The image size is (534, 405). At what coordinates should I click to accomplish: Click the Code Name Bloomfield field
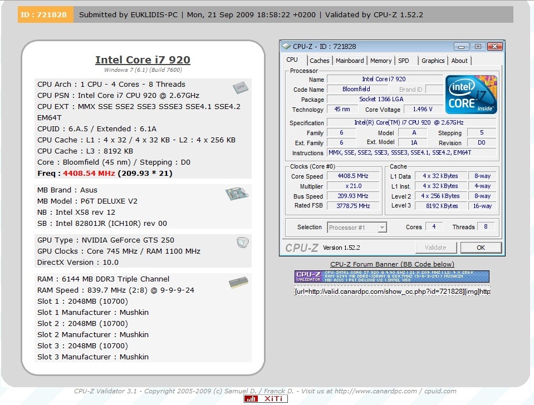click(356, 89)
